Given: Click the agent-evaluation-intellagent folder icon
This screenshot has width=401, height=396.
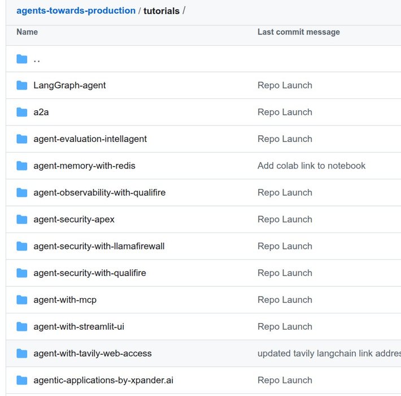Looking at the screenshot, I should pyautogui.click(x=21, y=139).
